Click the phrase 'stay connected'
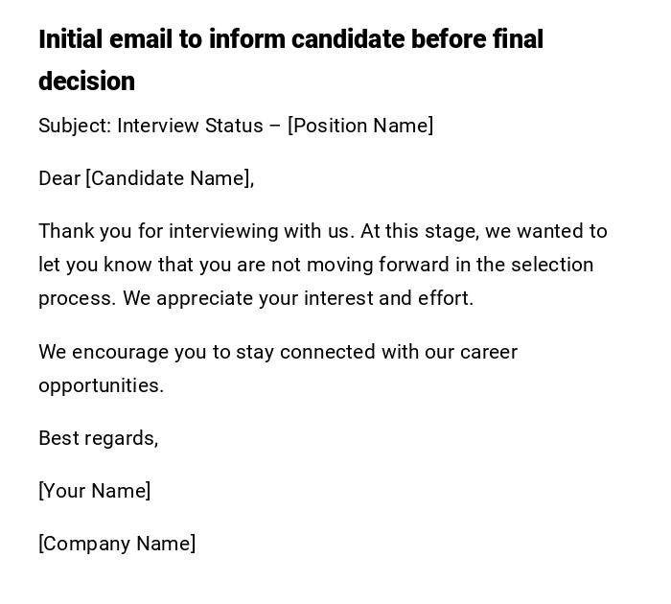Screen dimensions: 671x604 [305, 352]
